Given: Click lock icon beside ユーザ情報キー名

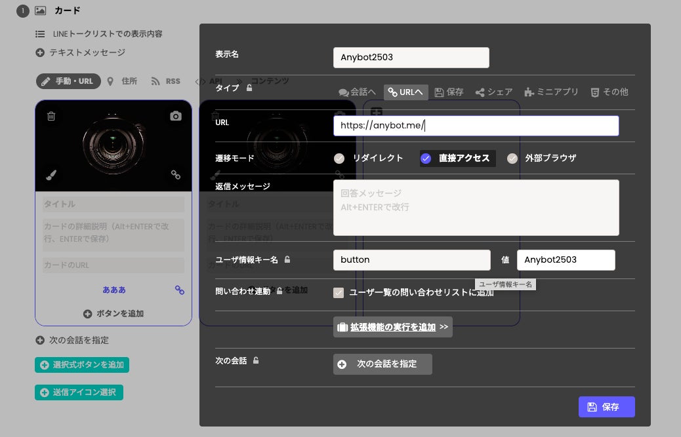Looking at the screenshot, I should (x=287, y=259).
